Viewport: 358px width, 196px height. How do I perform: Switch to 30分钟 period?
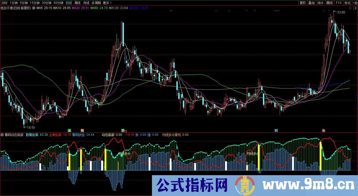47,3
